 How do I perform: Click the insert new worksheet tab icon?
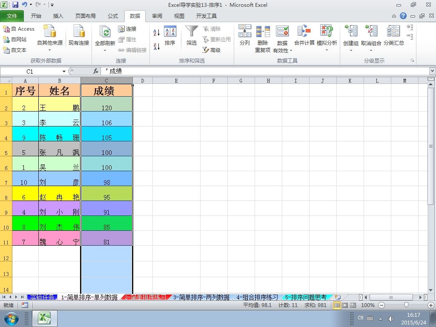pos(337,297)
